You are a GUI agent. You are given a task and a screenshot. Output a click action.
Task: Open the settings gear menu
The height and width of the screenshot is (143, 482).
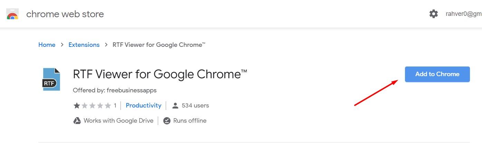[x=434, y=14]
